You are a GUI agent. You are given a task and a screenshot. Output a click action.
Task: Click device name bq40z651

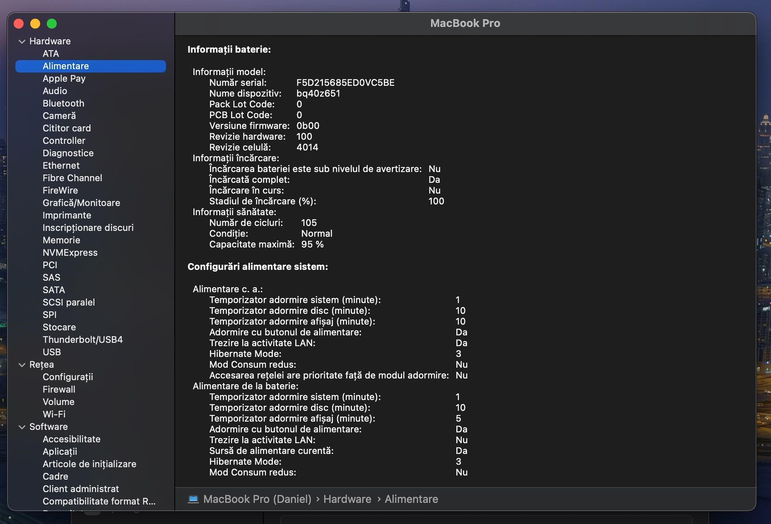318,94
